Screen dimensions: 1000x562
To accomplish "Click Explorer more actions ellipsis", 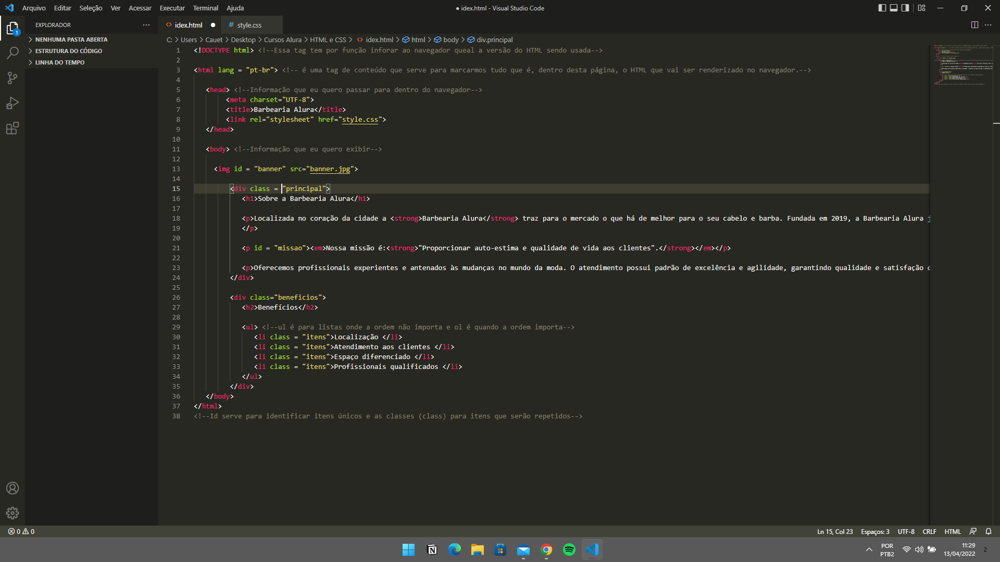I will point(146,25).
